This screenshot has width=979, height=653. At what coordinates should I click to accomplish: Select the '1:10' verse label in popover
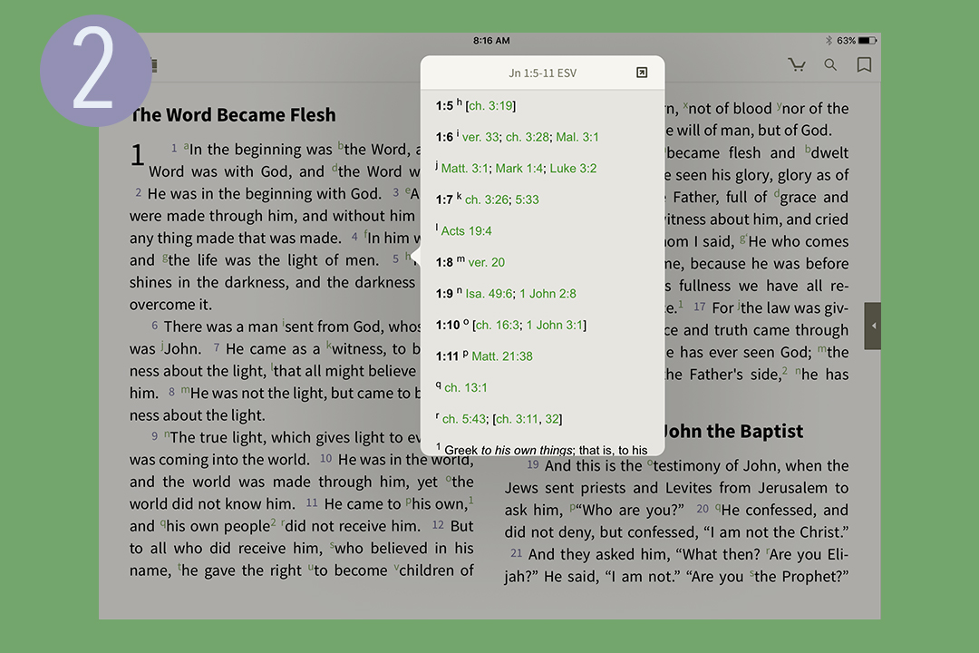tap(447, 325)
